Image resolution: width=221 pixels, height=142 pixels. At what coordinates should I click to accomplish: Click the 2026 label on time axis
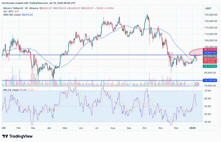(x=192, y=127)
